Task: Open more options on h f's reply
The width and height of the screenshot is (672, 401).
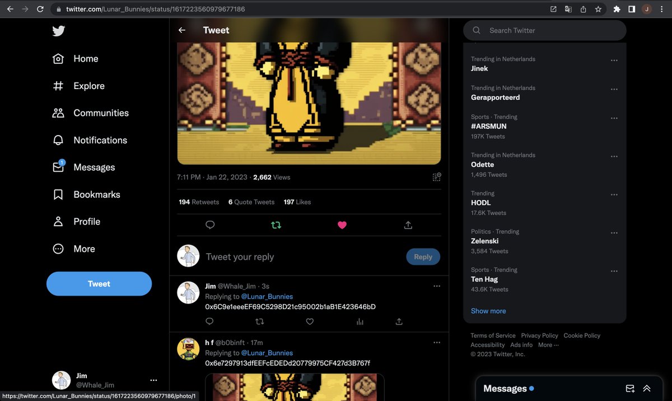Action: [437, 342]
